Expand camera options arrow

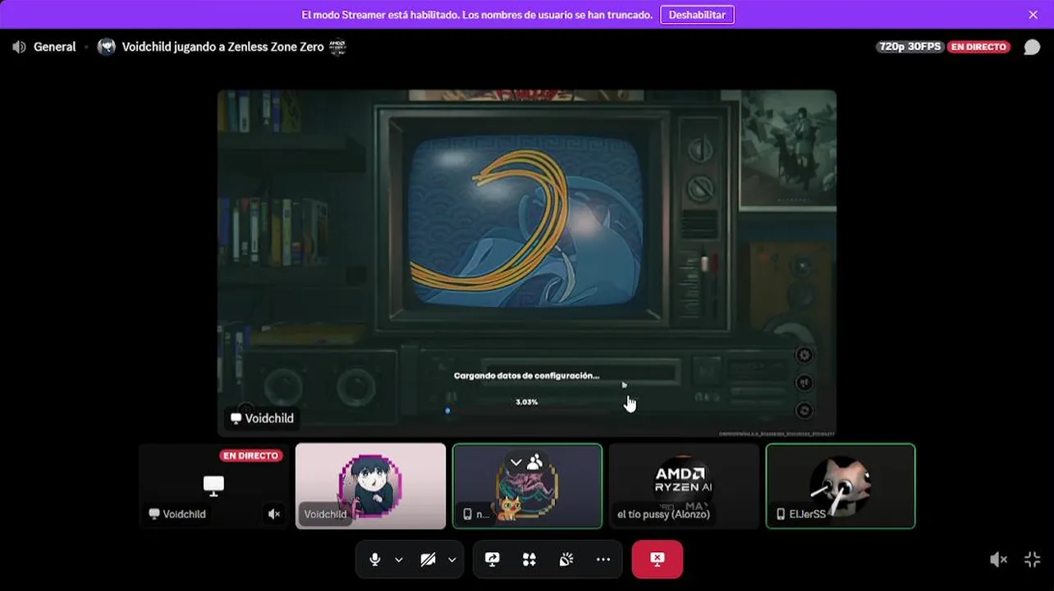pos(451,559)
